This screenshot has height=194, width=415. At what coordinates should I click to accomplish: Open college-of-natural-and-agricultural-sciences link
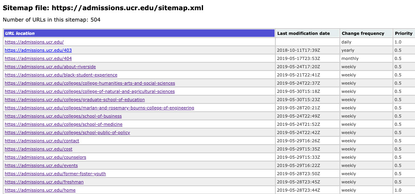(x=90, y=91)
